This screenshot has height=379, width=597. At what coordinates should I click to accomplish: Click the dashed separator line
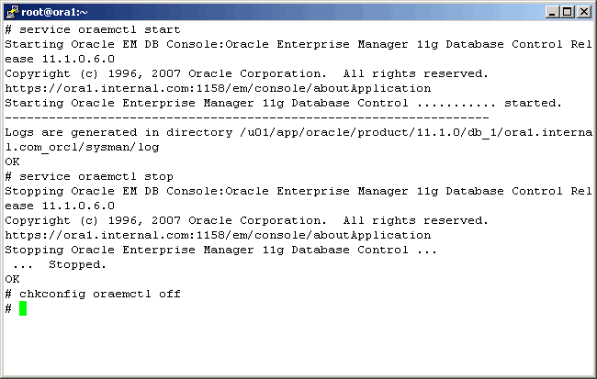246,117
